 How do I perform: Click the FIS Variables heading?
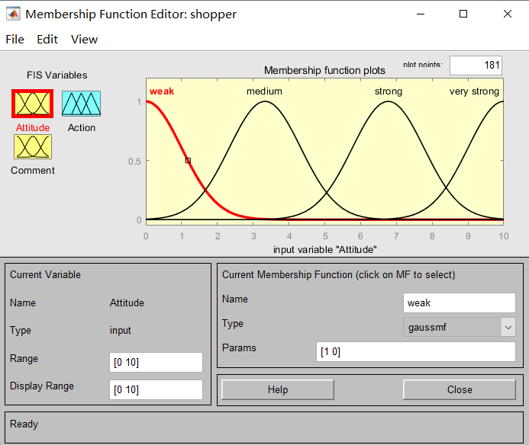57,75
